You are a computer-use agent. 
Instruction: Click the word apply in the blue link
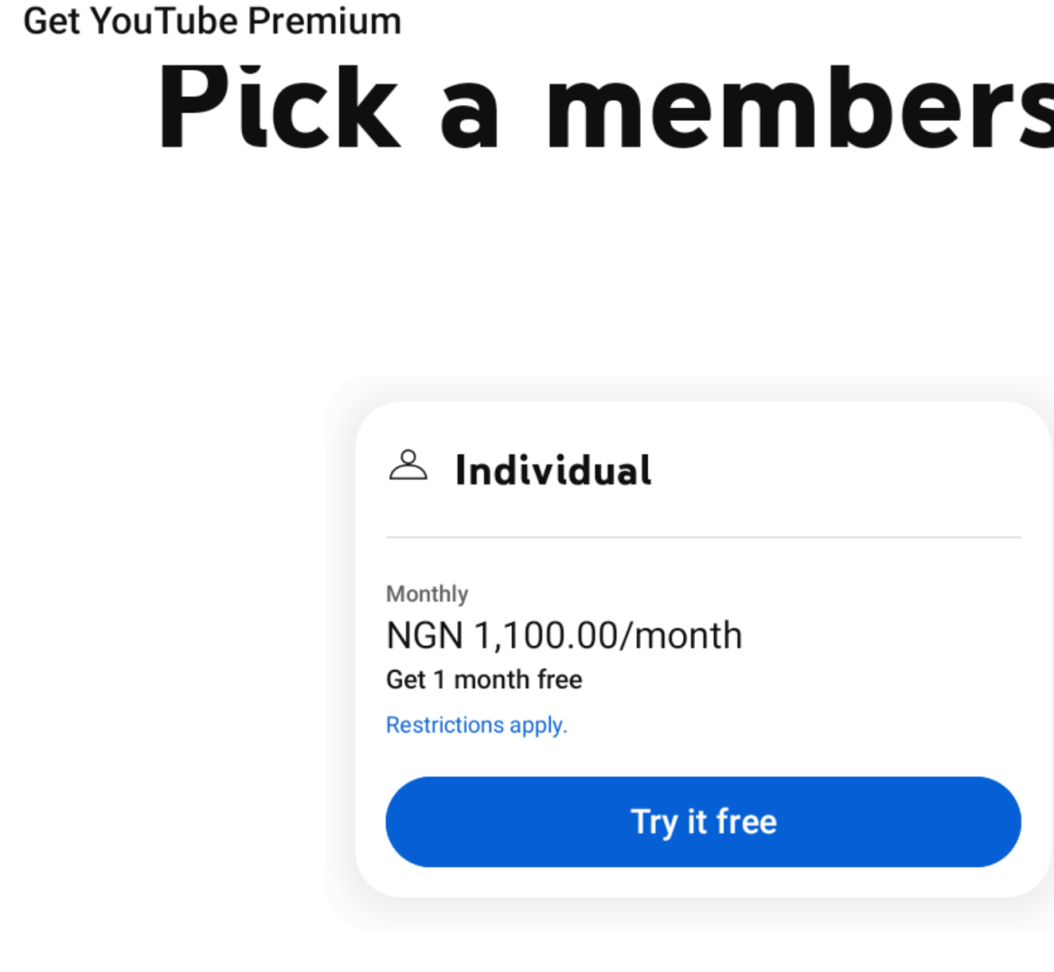(x=538, y=725)
